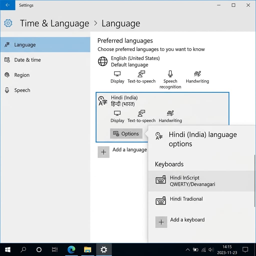
Task: Click the Hindi Tradional keyboard icon
Action: [161, 201]
